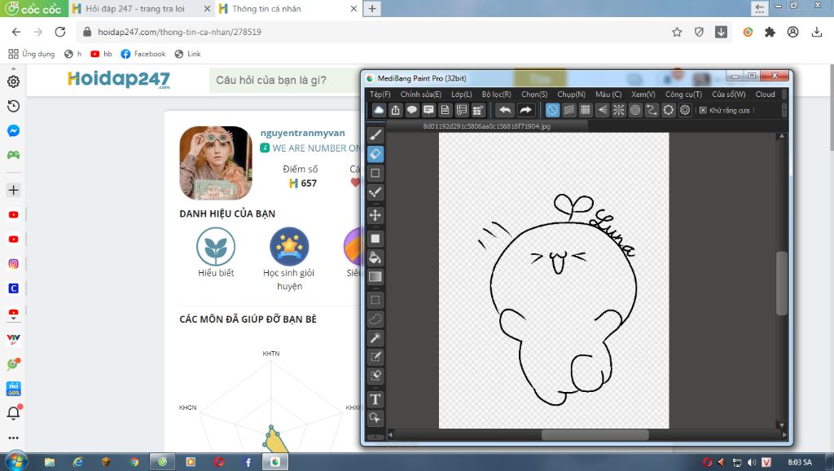The width and height of the screenshot is (834, 471).
Task: Select the Operation object tool
Action: tap(375, 418)
